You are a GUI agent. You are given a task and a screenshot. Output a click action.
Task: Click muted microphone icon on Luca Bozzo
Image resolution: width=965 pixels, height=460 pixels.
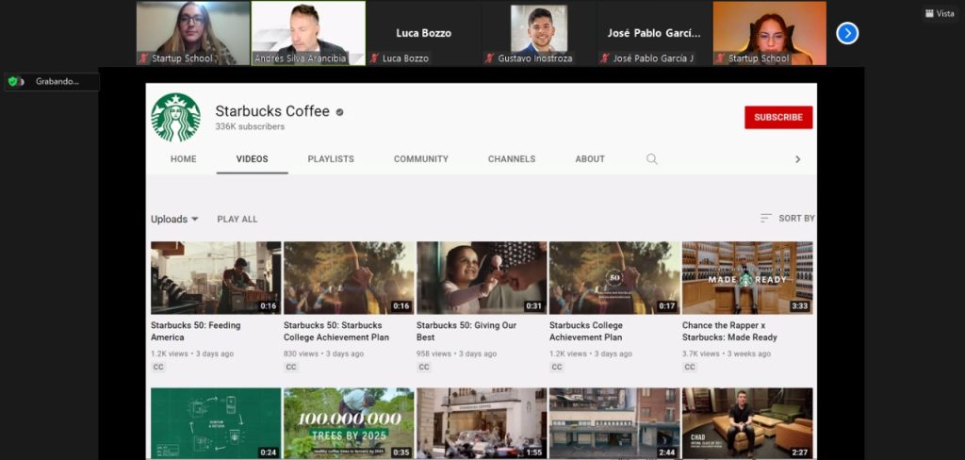pyautogui.click(x=374, y=58)
